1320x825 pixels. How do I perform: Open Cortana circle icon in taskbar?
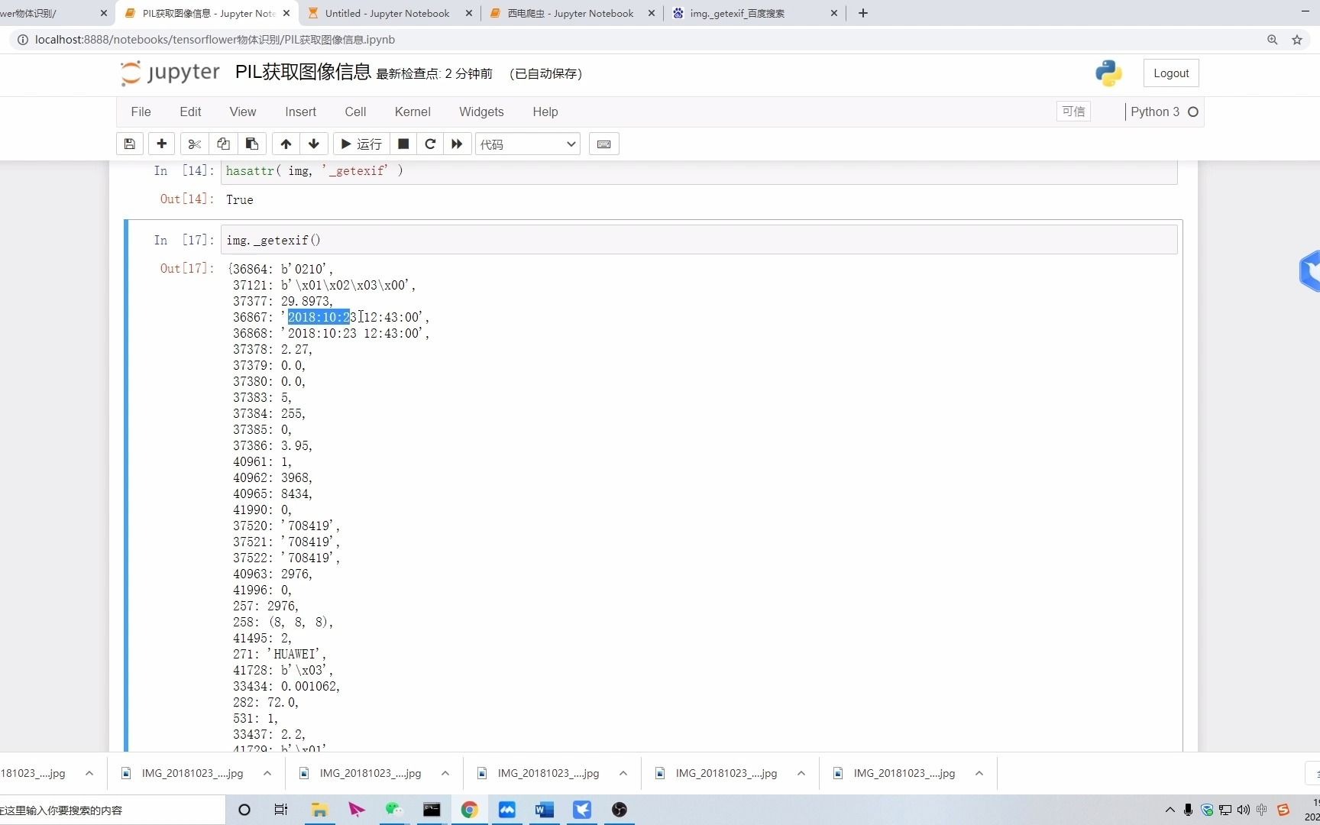tap(244, 810)
